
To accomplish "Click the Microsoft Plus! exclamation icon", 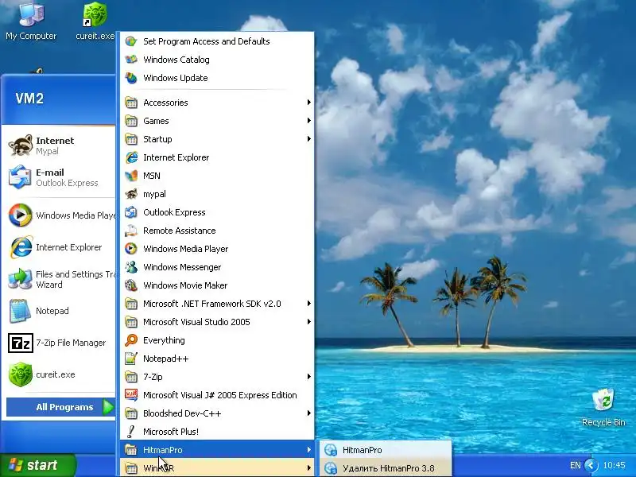I will coord(131,432).
